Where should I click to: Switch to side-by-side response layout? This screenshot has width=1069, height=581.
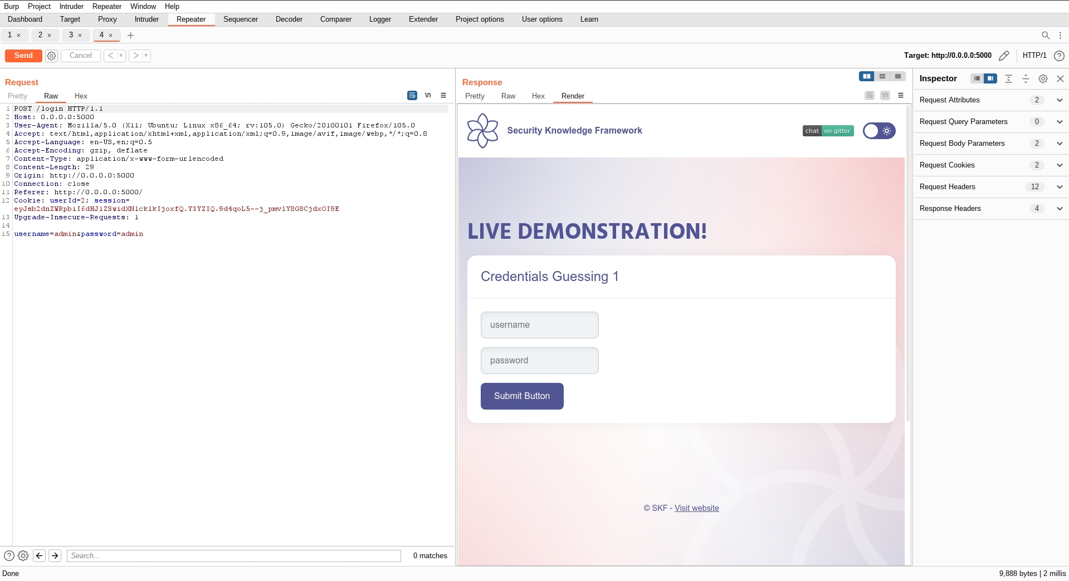tap(866, 76)
